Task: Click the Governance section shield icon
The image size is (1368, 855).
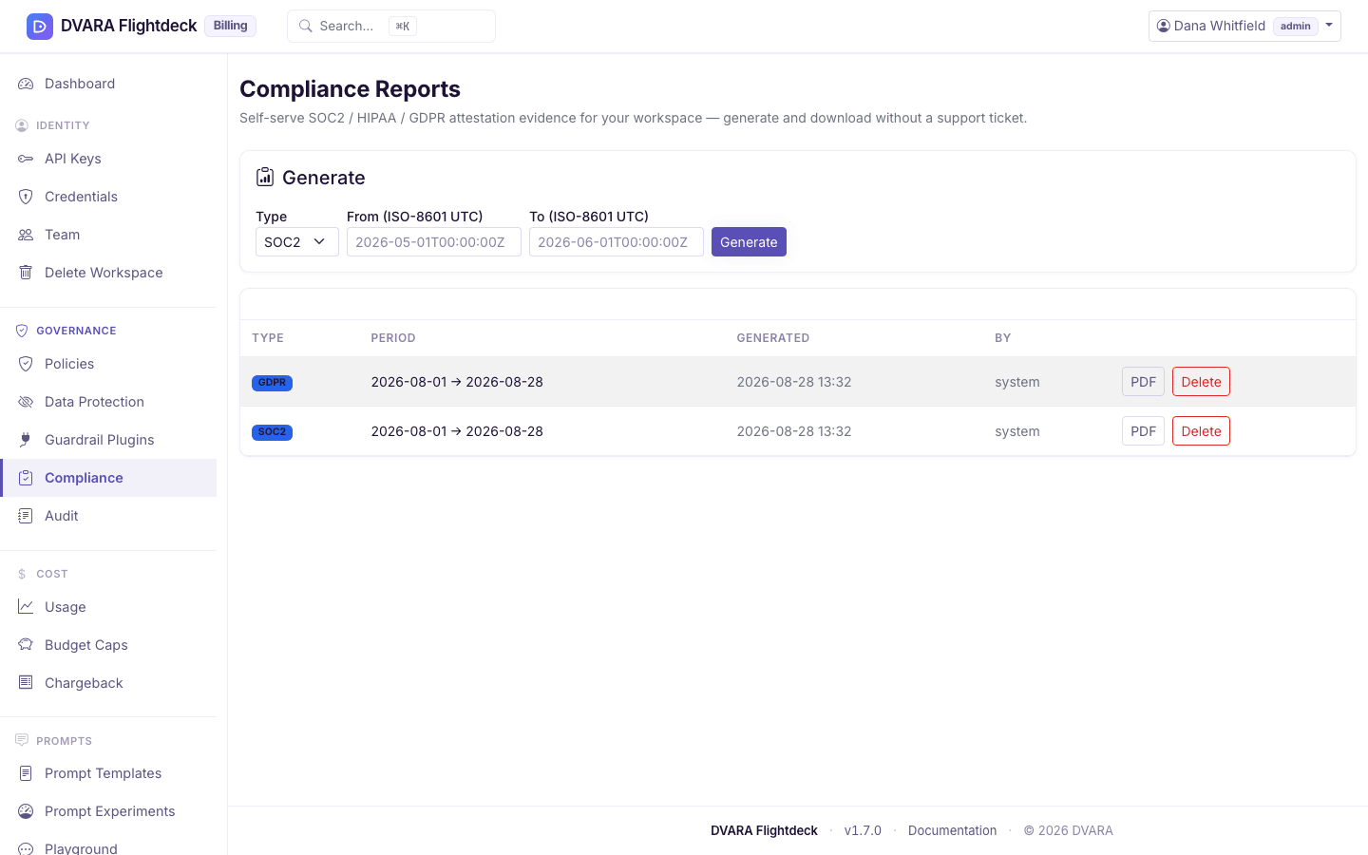Action: point(22,331)
